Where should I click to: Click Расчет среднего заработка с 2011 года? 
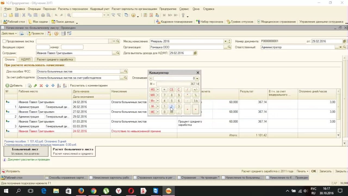[x=267, y=171]
